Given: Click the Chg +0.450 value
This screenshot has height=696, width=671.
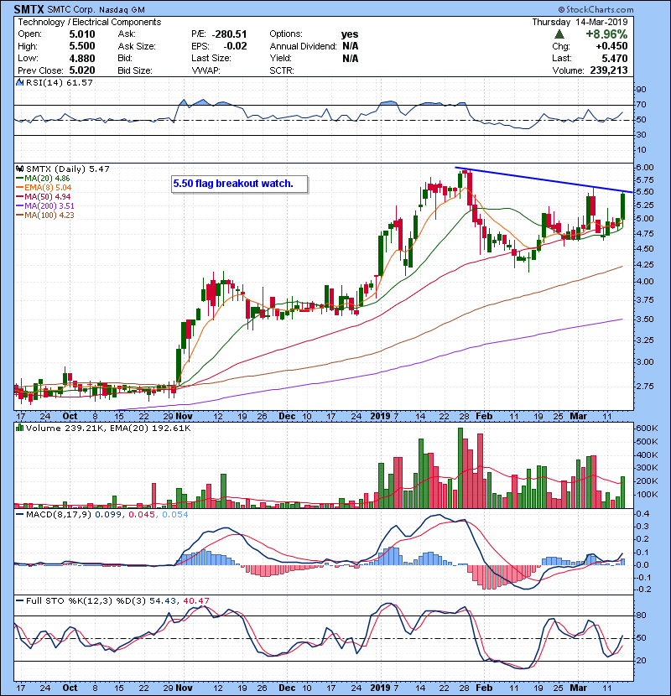Looking at the screenshot, I should click(x=611, y=46).
